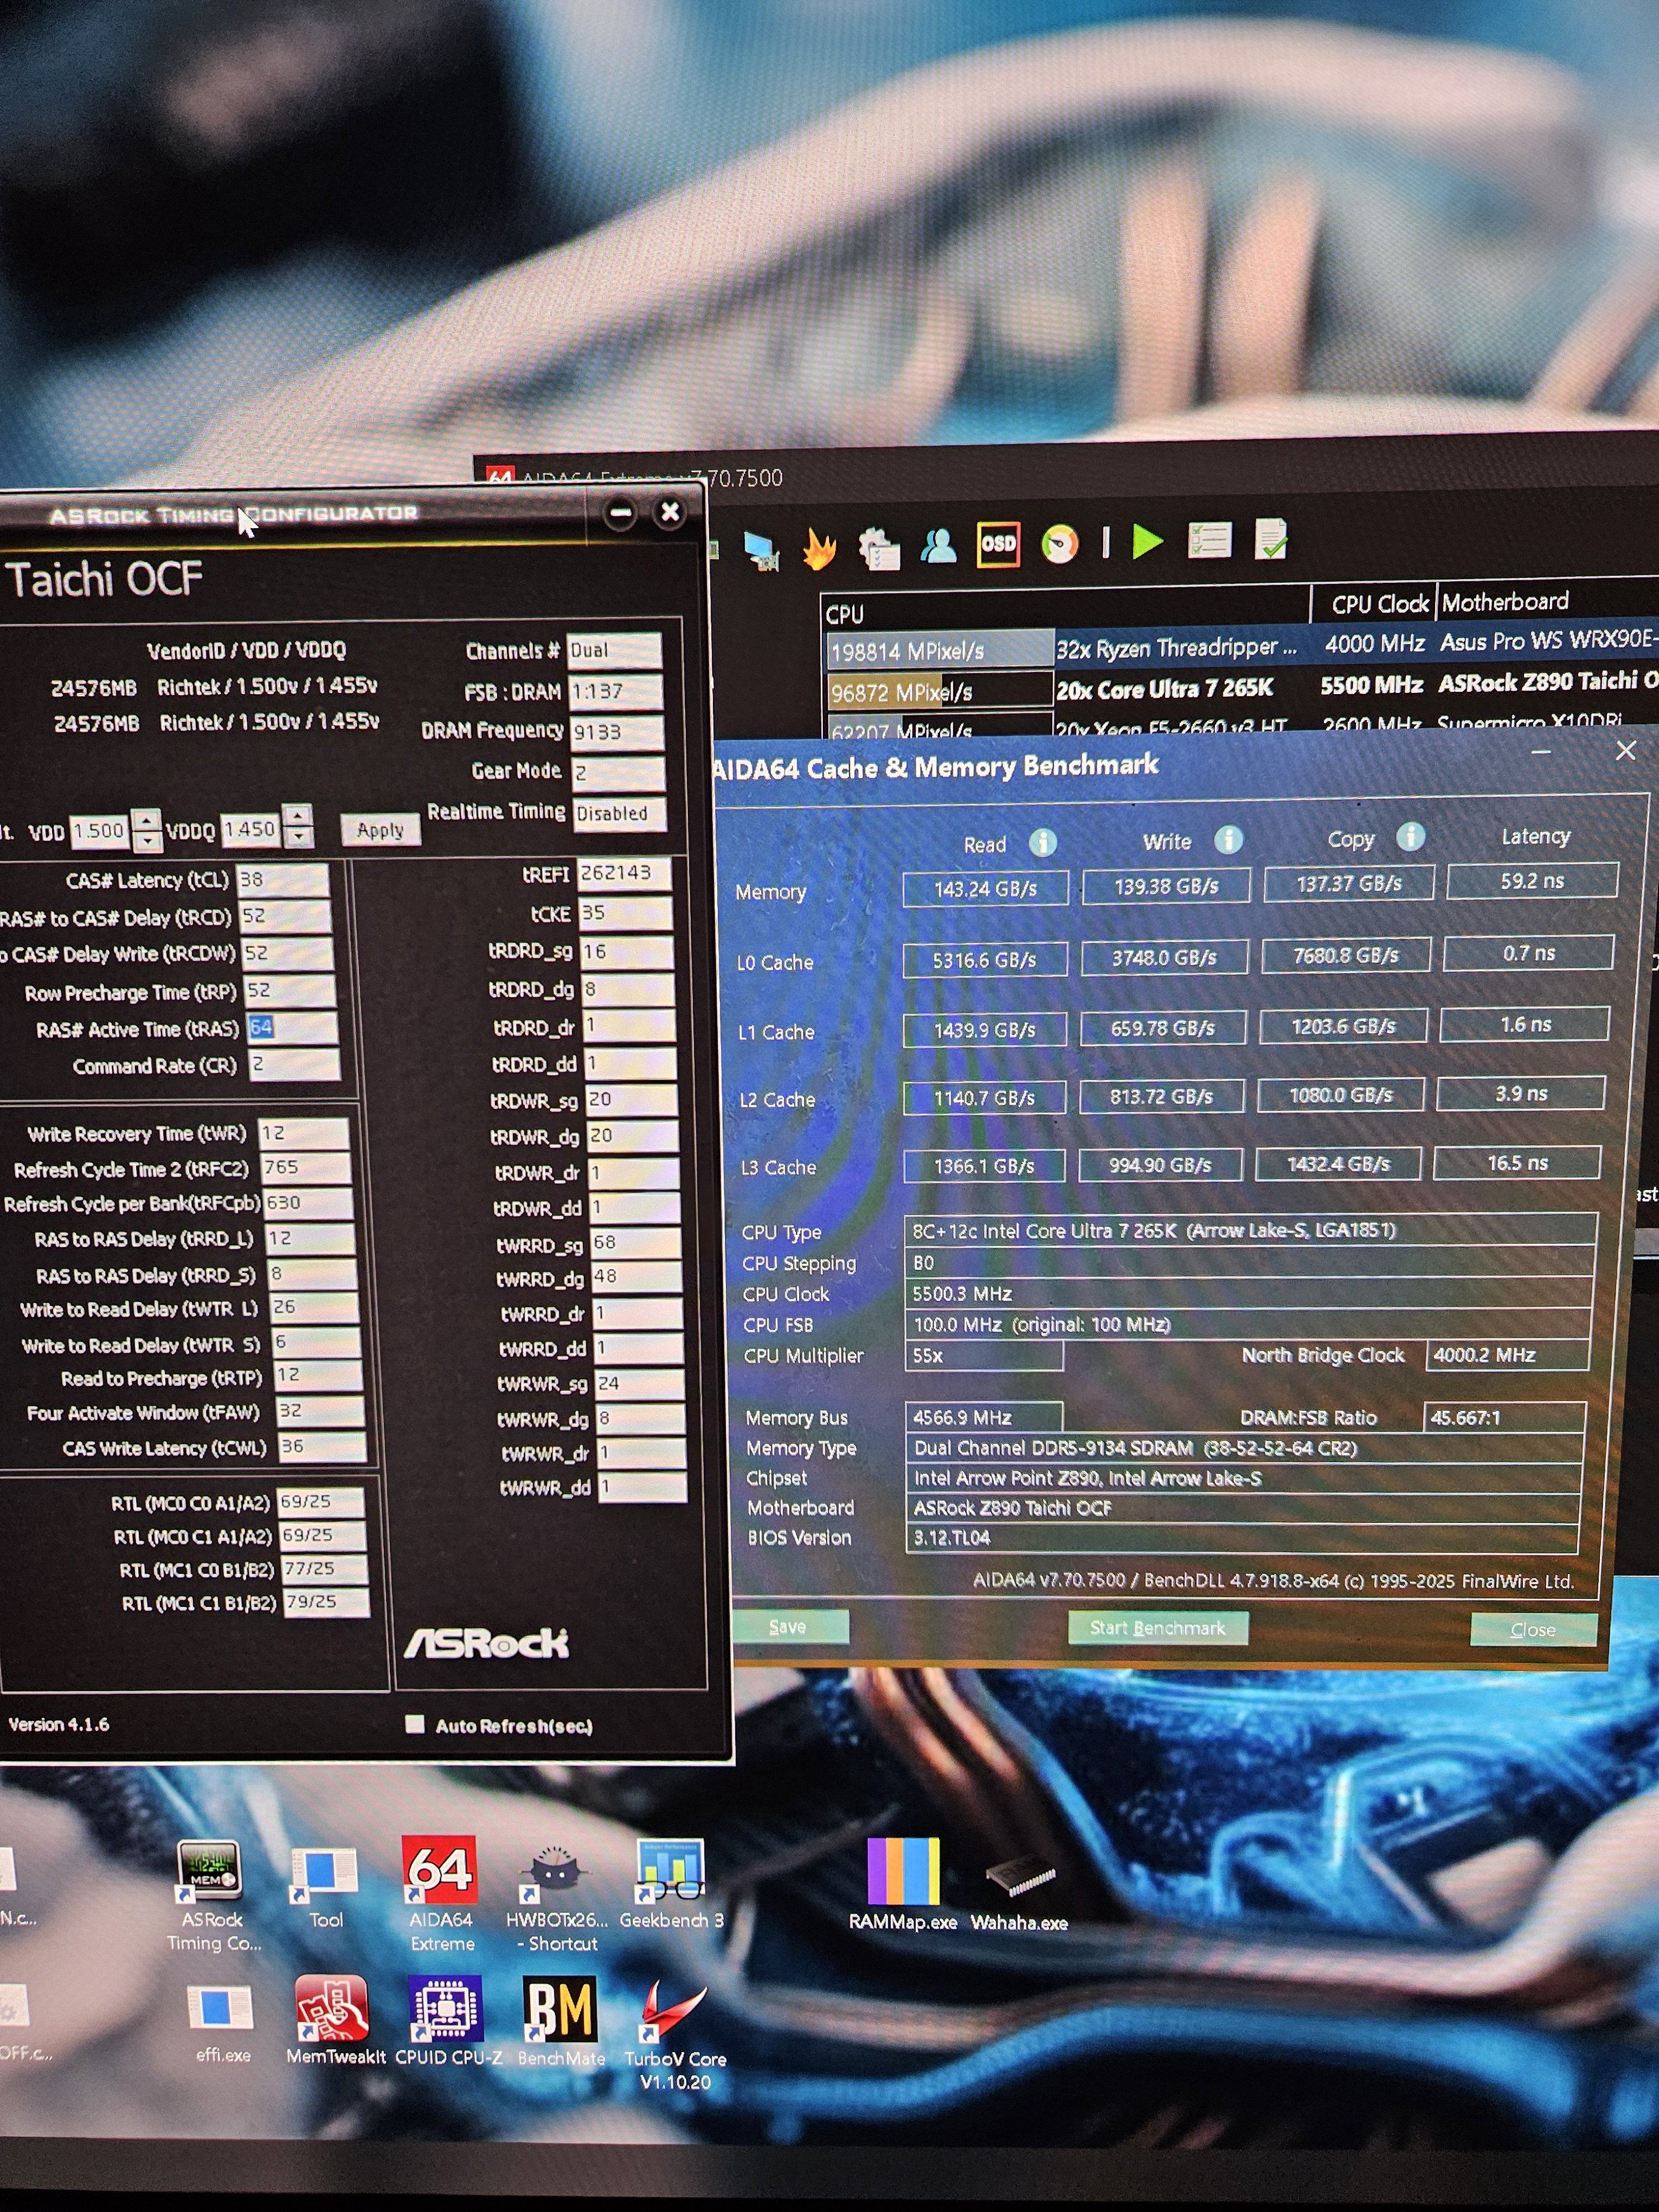Click the two-users icon in AIDA64 toolbar
This screenshot has width=1659, height=2212.
click(x=938, y=546)
